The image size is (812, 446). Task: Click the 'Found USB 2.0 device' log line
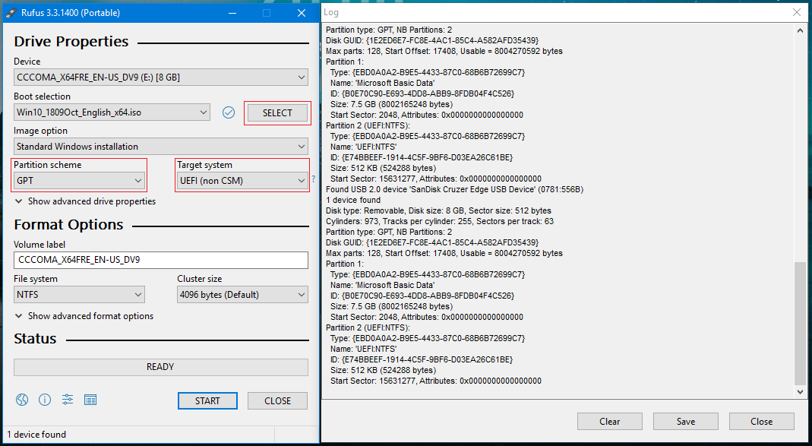(x=455, y=190)
